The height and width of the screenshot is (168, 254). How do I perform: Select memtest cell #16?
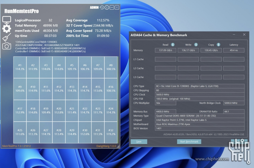[111, 89]
